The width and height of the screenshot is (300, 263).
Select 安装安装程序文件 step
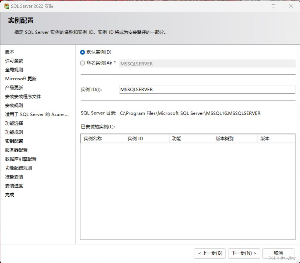23,97
